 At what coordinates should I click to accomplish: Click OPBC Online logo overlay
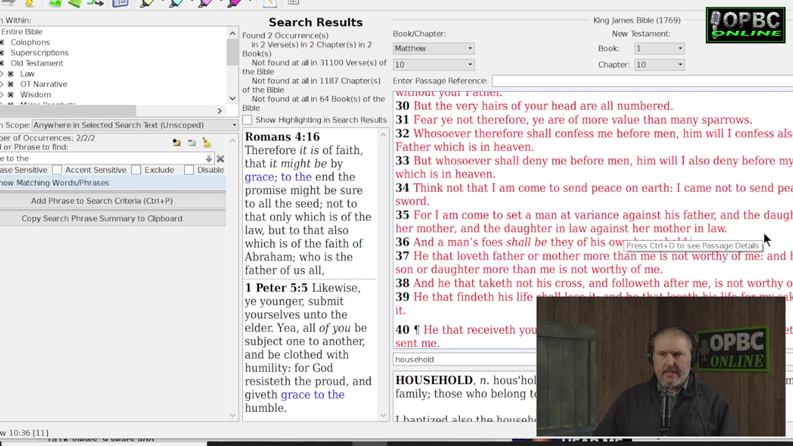[745, 25]
